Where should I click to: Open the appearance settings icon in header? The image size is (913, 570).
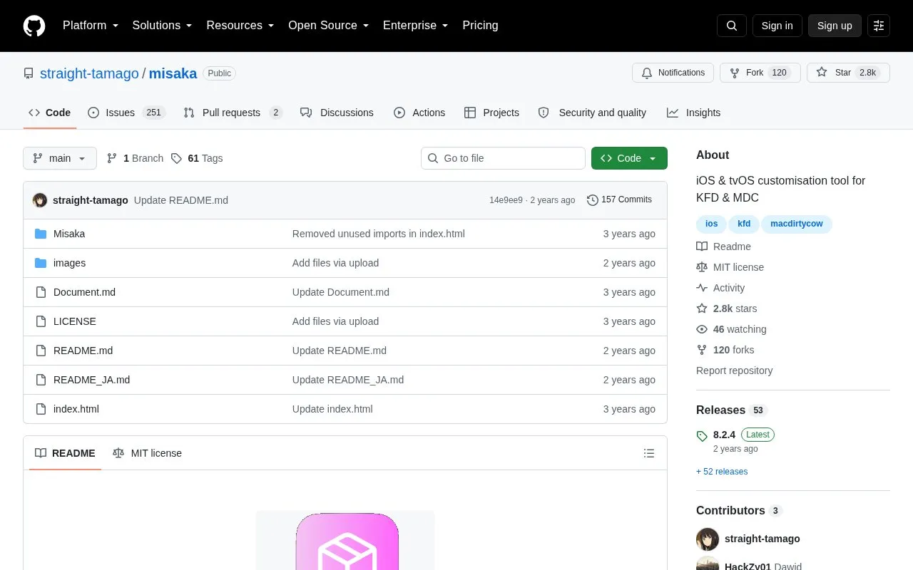tap(879, 26)
